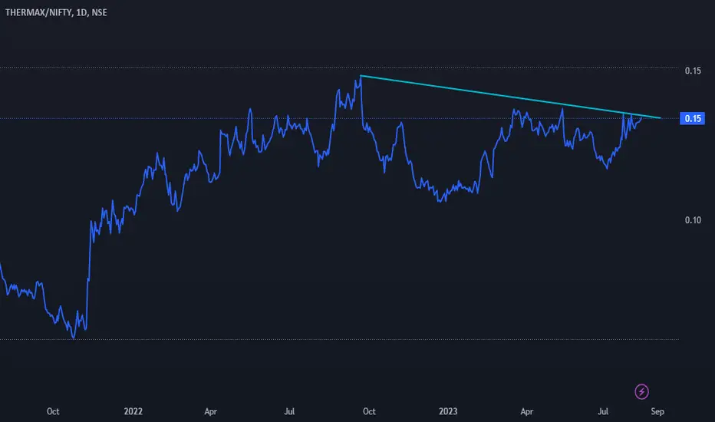Select the Jul label following 2023

[603, 411]
